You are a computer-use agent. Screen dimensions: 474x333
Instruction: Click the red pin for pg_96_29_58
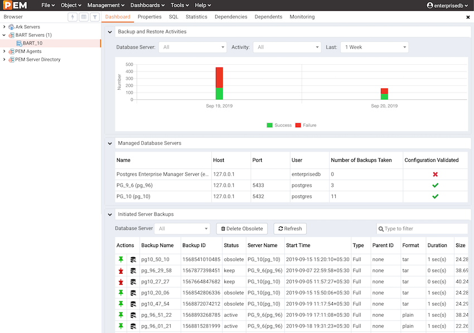(x=121, y=271)
